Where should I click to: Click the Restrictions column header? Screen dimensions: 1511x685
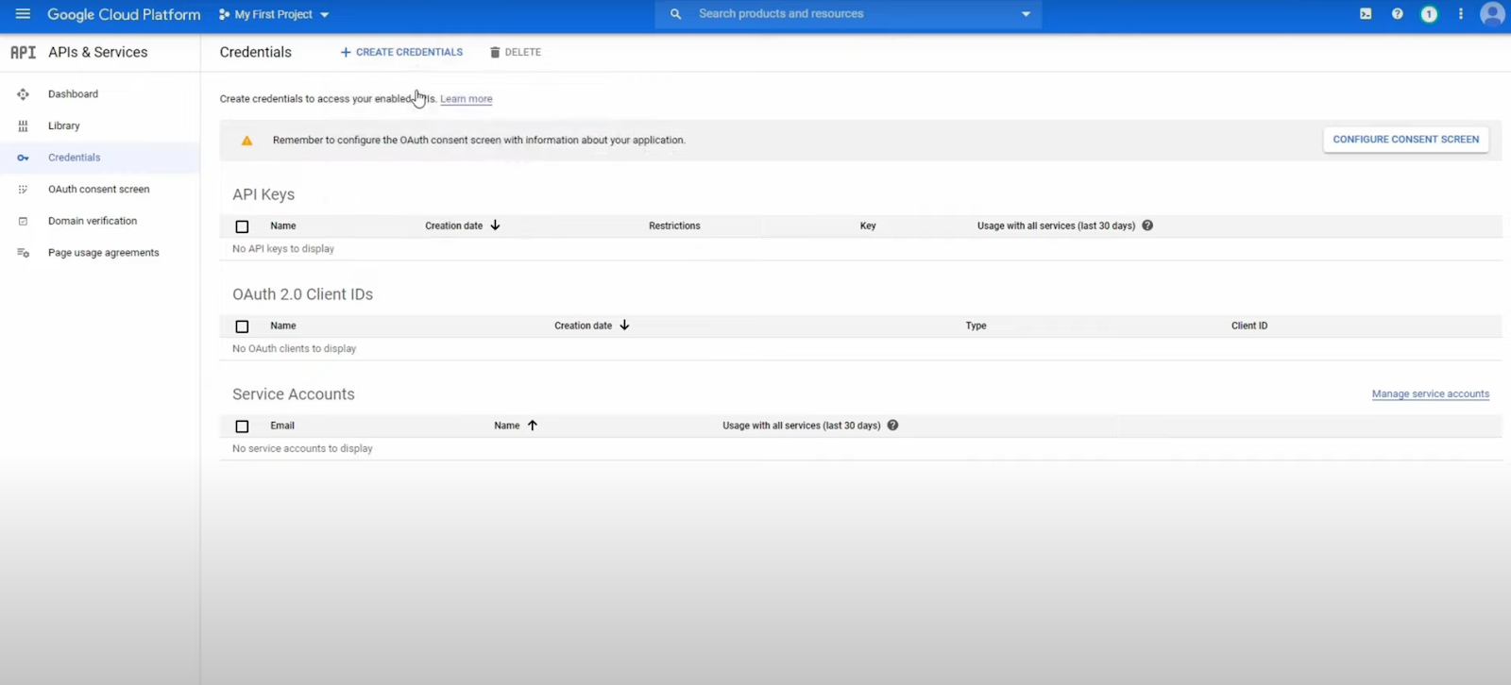click(x=674, y=226)
